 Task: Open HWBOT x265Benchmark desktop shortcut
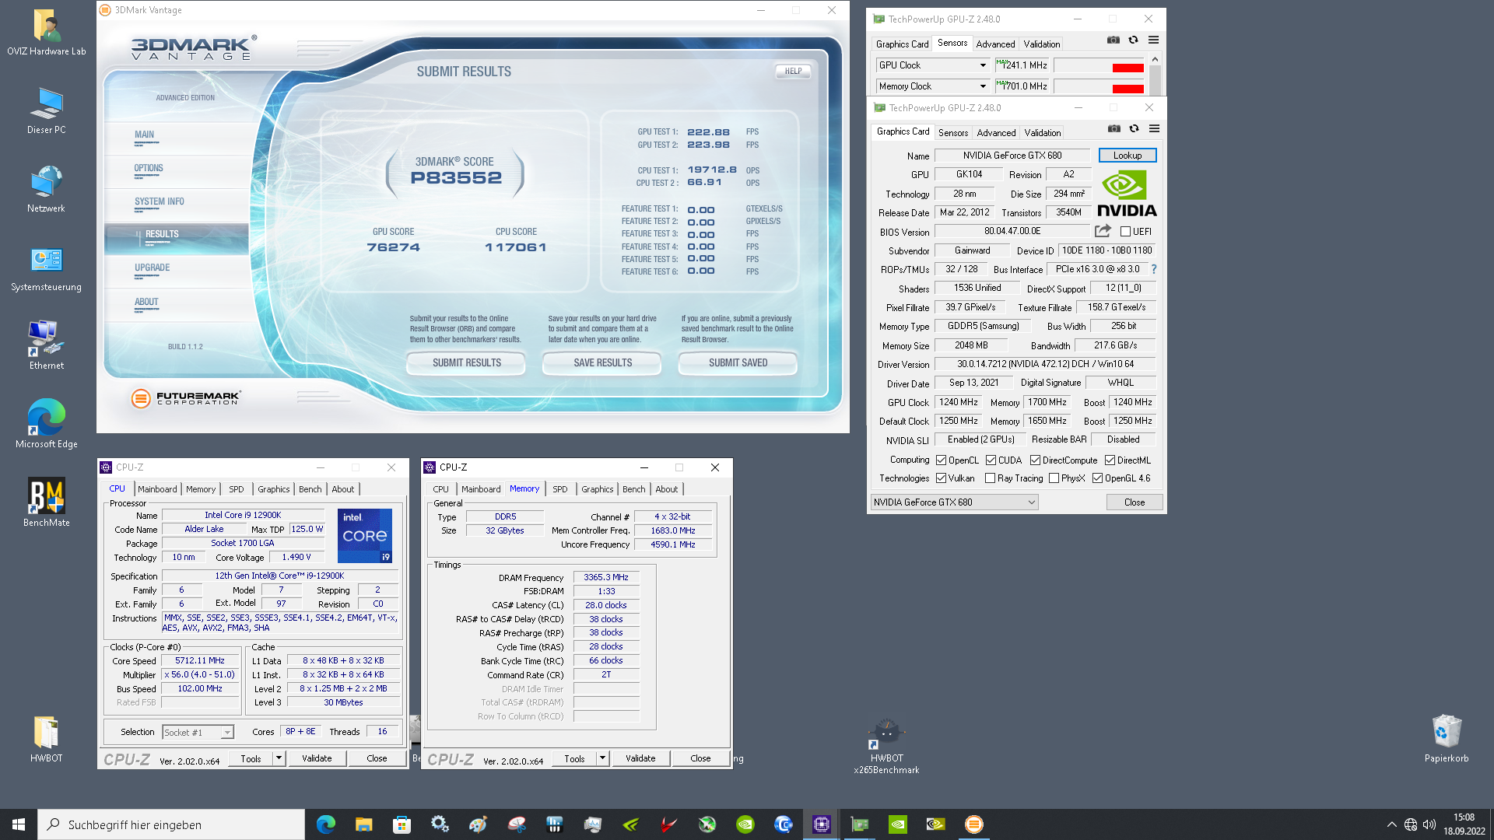pos(886,745)
